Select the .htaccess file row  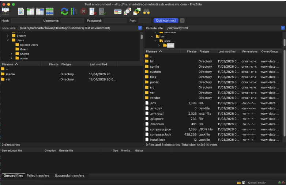[x=214, y=124]
